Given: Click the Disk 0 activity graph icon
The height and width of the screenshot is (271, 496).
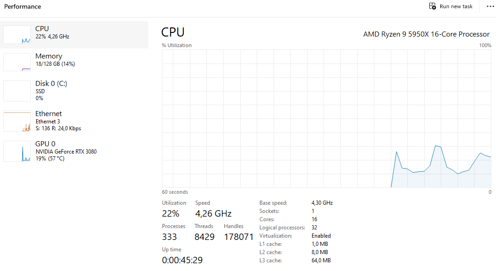Looking at the screenshot, I should (17, 90).
